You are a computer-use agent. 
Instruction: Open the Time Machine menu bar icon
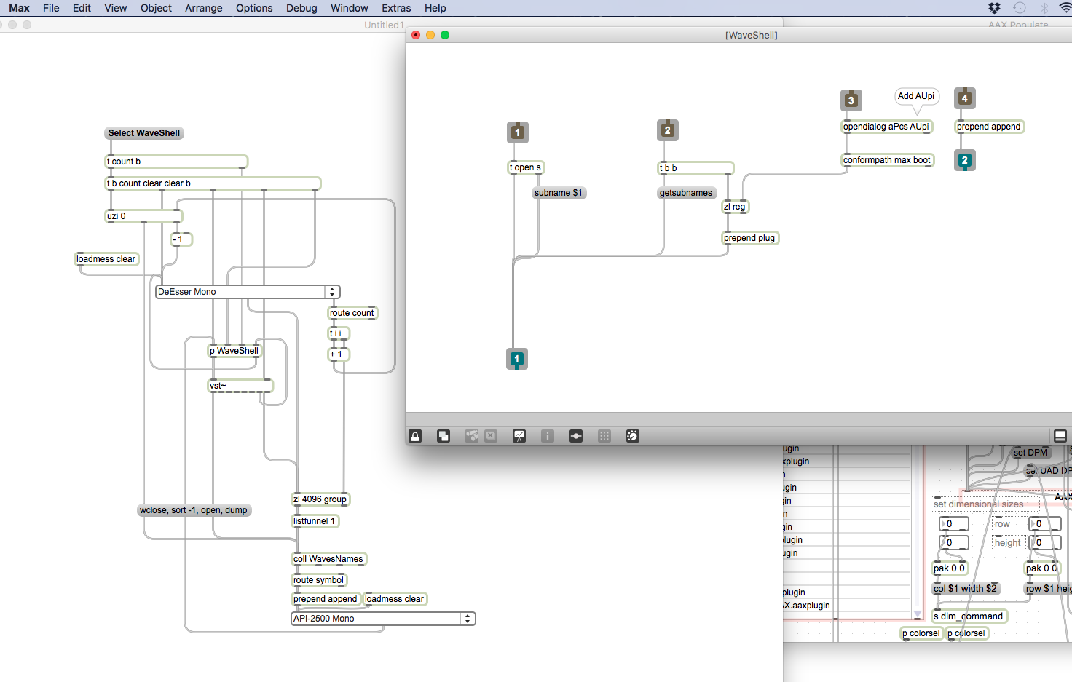1020,8
